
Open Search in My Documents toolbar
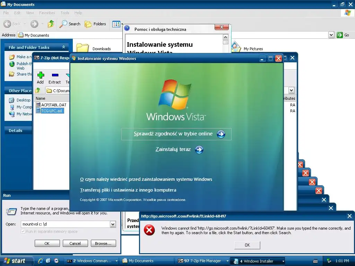point(70,24)
